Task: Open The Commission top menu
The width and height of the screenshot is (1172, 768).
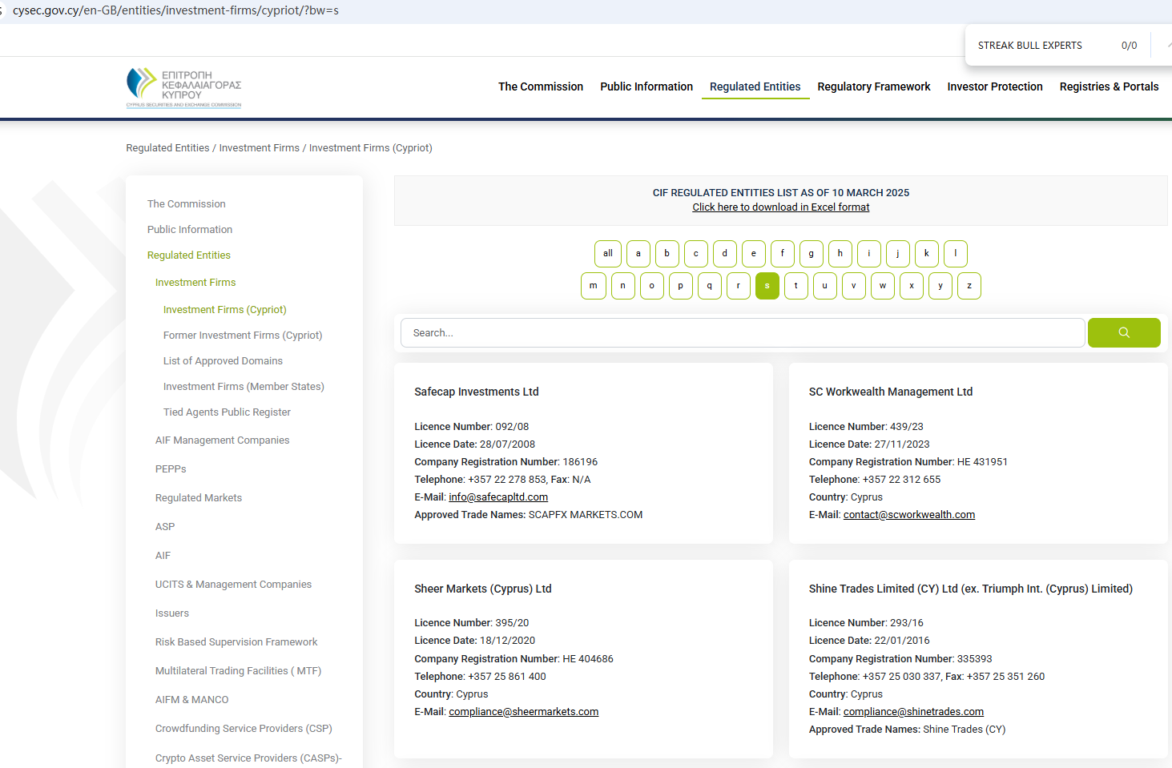Action: (540, 86)
